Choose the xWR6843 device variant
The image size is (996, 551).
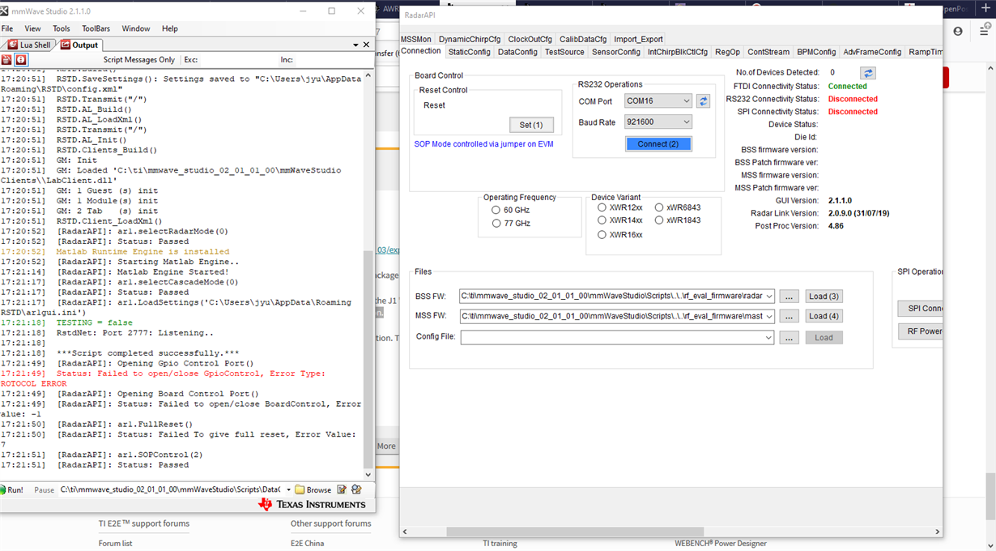pyautogui.click(x=659, y=207)
